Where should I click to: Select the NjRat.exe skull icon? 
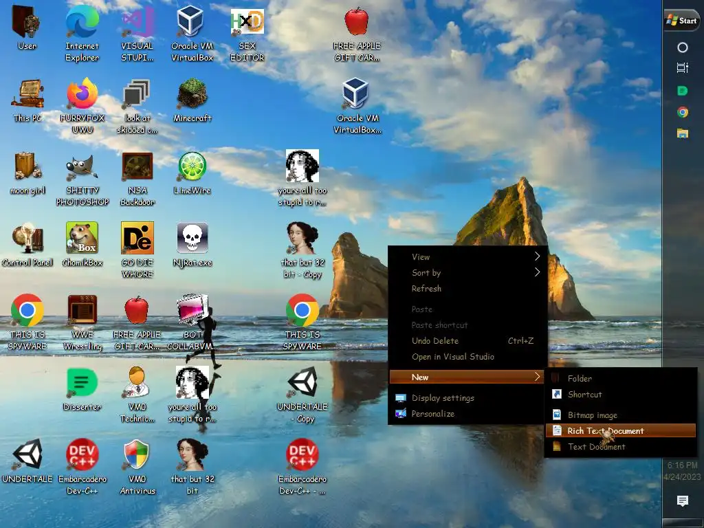point(192,245)
